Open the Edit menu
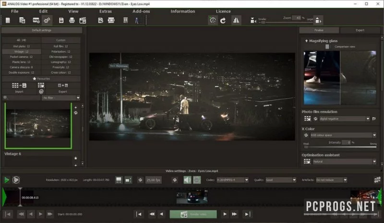Screen dimensions: 384x223 point(43,11)
